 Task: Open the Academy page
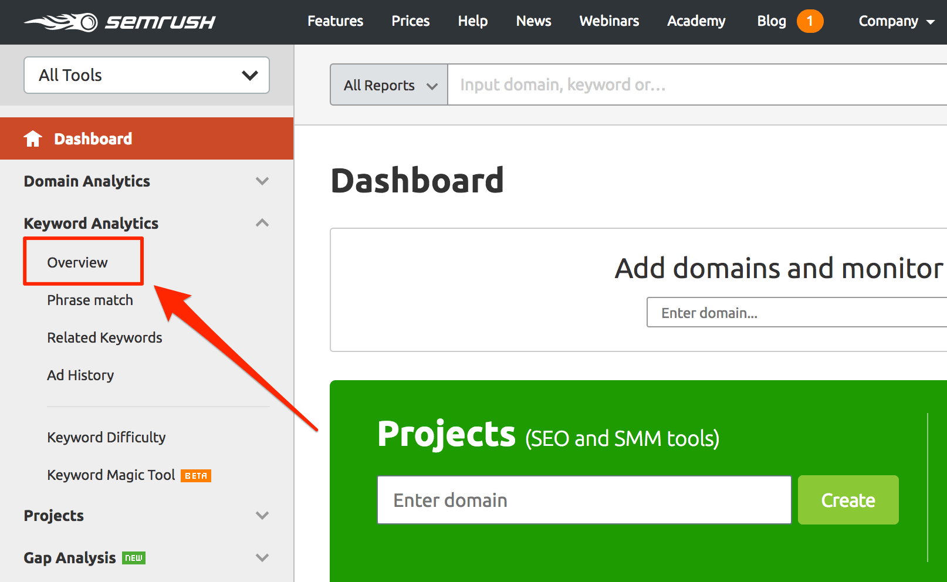pos(696,21)
